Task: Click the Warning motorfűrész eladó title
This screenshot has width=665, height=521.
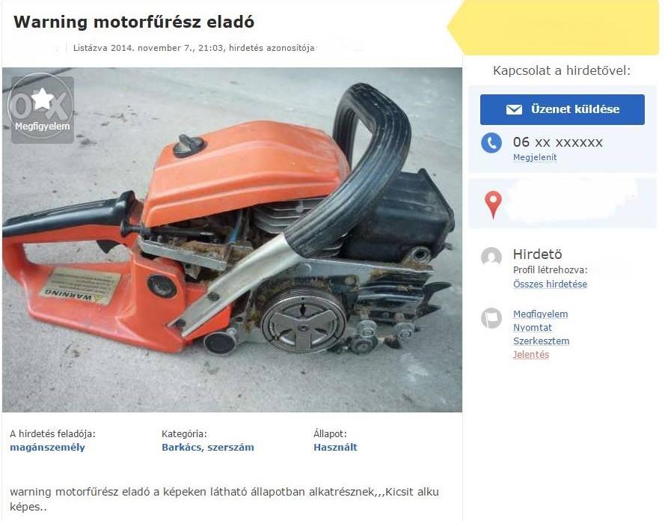Action: pyautogui.click(x=134, y=22)
